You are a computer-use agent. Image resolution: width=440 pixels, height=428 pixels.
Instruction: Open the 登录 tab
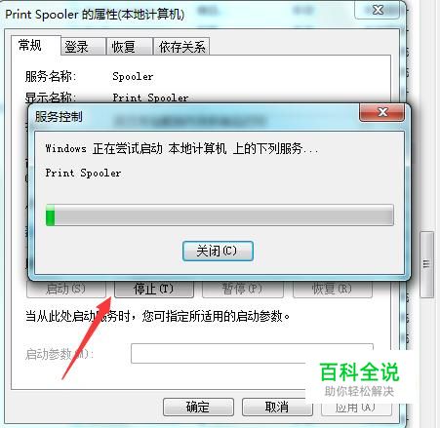pos(76,47)
